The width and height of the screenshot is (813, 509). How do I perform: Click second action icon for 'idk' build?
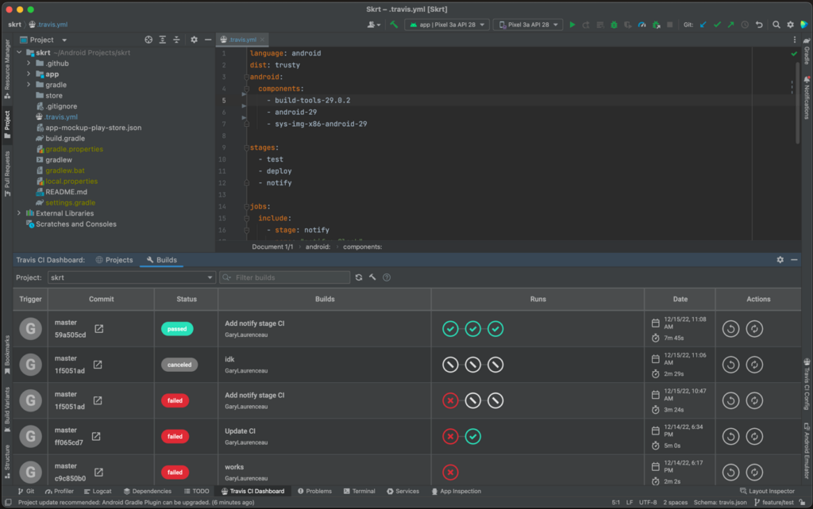(754, 365)
